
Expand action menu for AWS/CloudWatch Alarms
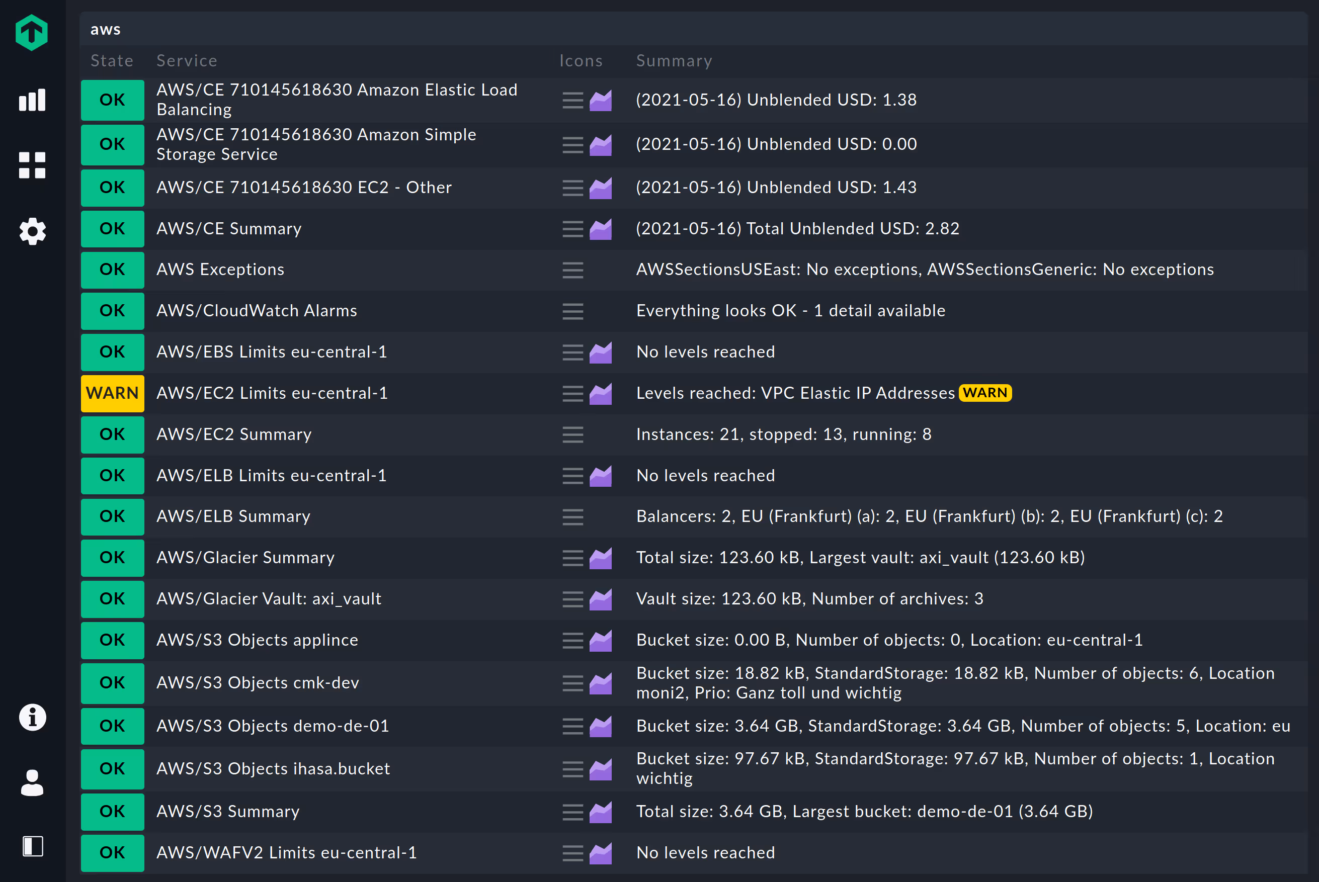pyautogui.click(x=572, y=312)
